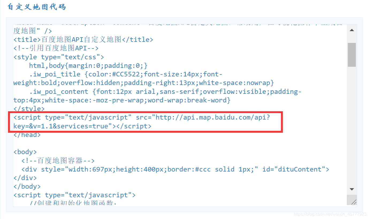The height and width of the screenshot is (219, 369).
Task: Click the heading 自定义地图代码
Action: pos(37,7)
